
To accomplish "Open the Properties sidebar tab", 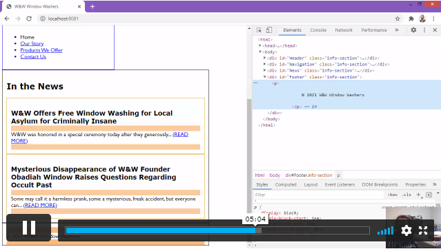I will (415, 184).
